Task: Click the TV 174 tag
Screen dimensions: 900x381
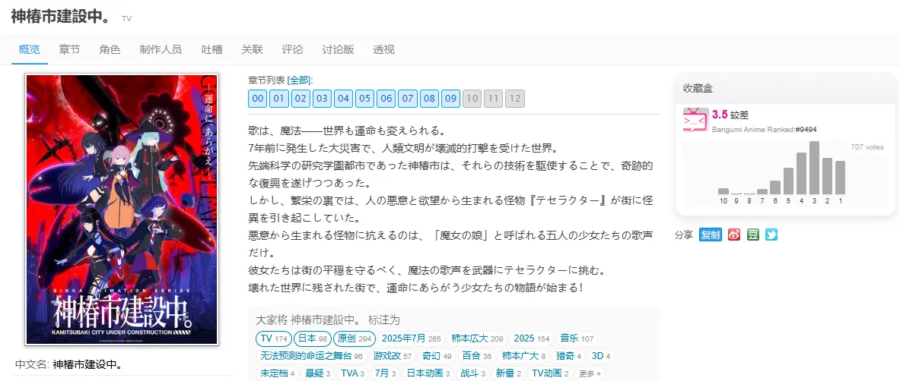Action: click(274, 338)
